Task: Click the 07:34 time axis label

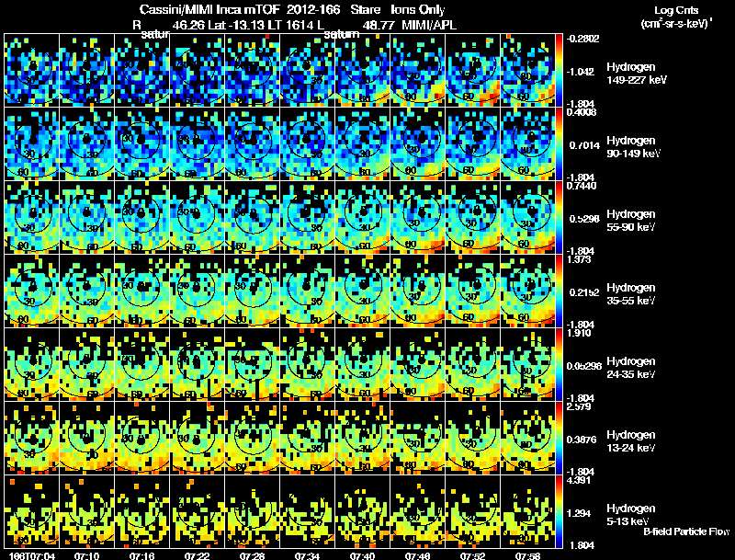Action: [307, 556]
